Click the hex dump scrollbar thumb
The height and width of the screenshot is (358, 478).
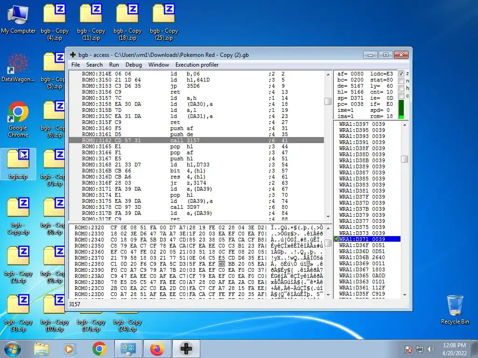tap(328, 243)
